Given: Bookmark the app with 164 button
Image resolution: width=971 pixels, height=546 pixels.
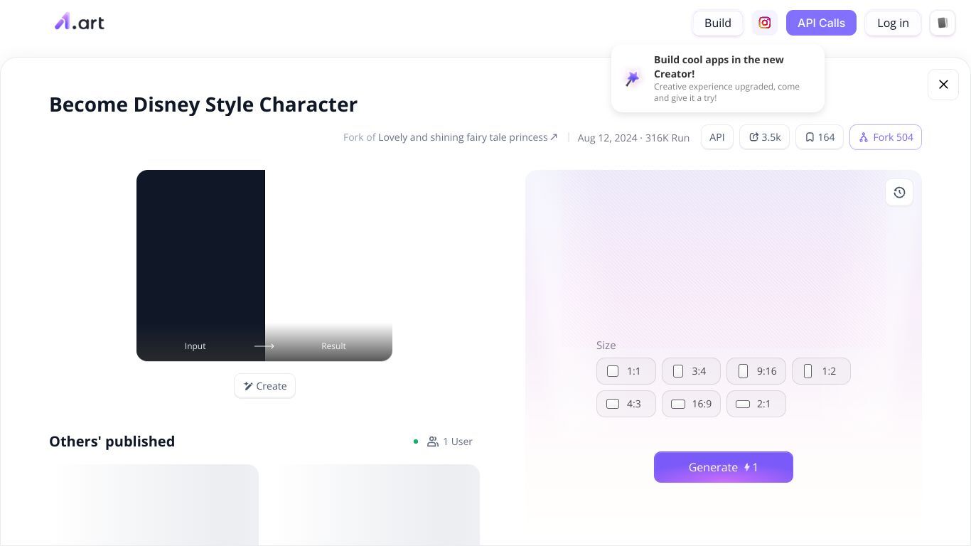Looking at the screenshot, I should pos(820,137).
